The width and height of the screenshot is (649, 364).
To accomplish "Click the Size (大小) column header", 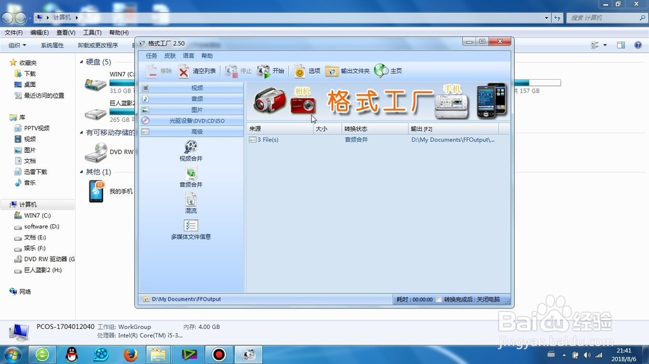I will click(x=327, y=129).
